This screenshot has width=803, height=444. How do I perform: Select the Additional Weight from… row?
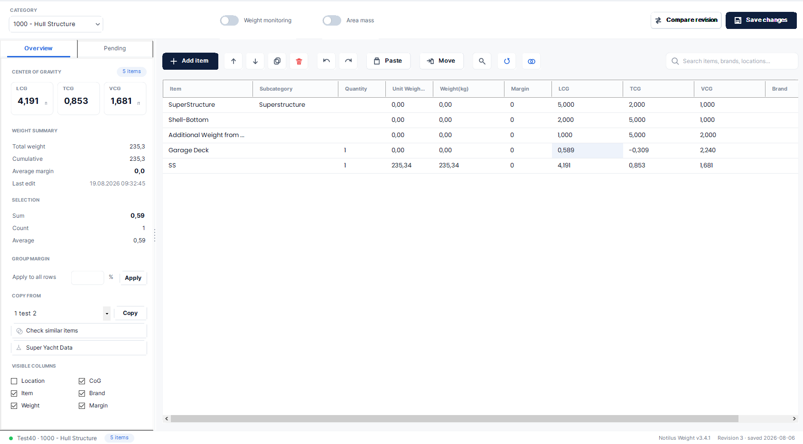click(480, 135)
